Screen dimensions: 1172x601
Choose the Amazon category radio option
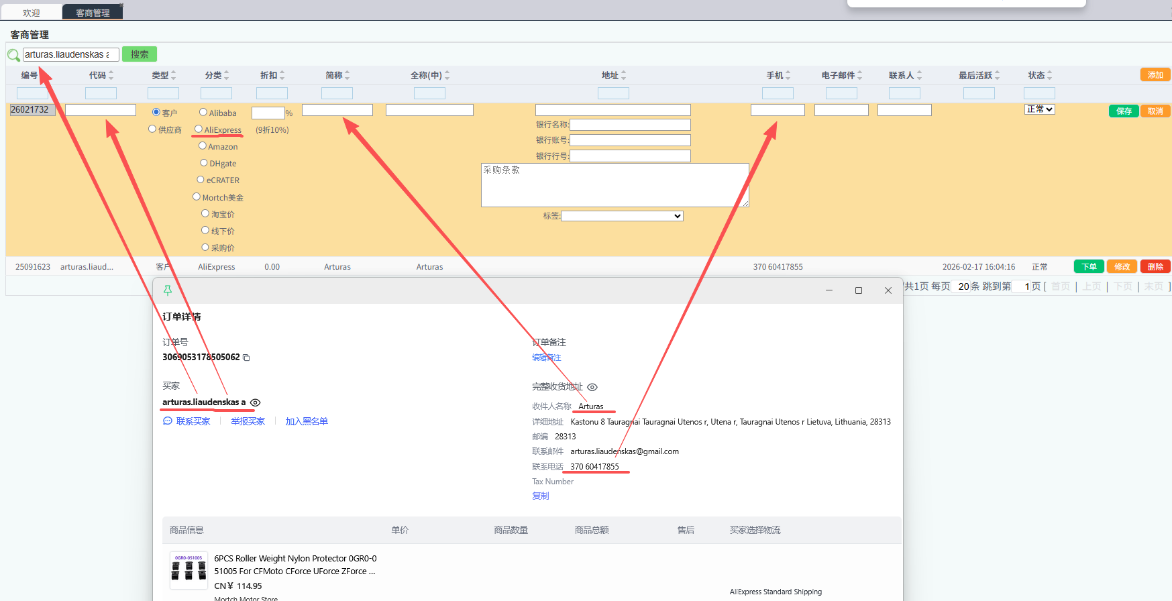point(203,146)
